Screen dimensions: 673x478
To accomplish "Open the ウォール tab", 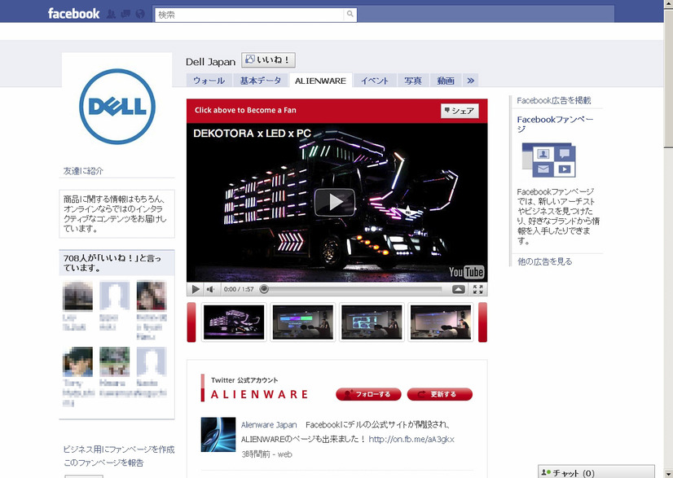I will coord(209,81).
